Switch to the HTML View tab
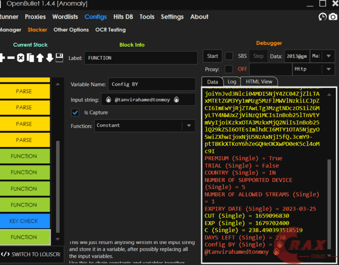 [x=259, y=82]
